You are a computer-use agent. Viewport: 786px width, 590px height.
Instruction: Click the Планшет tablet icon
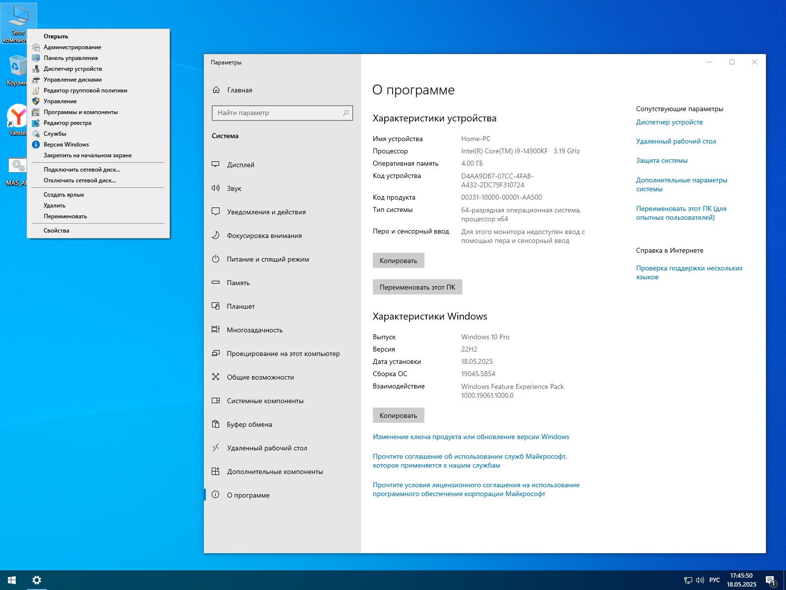point(216,306)
